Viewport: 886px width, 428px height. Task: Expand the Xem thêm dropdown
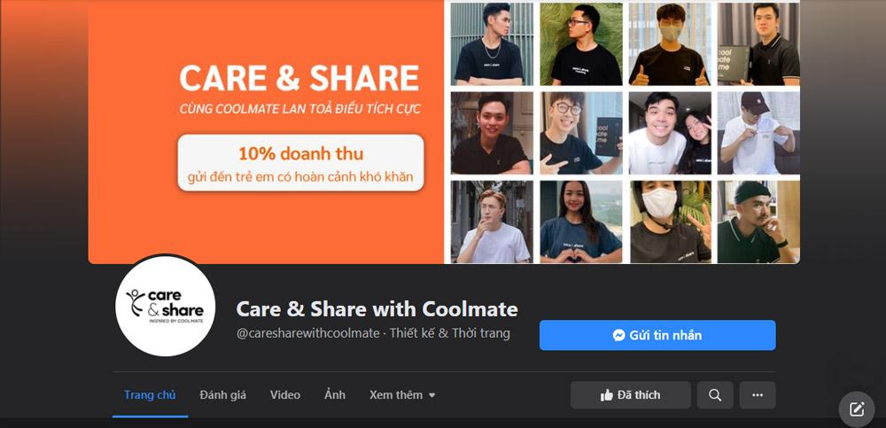pos(402,395)
